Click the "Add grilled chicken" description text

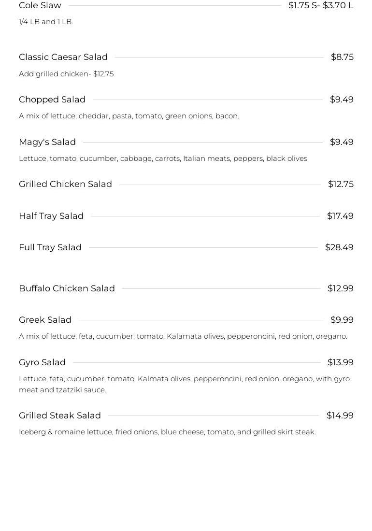[x=66, y=74]
